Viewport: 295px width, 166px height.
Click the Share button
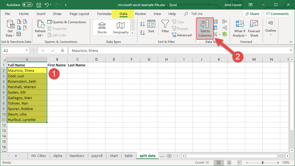click(x=252, y=14)
